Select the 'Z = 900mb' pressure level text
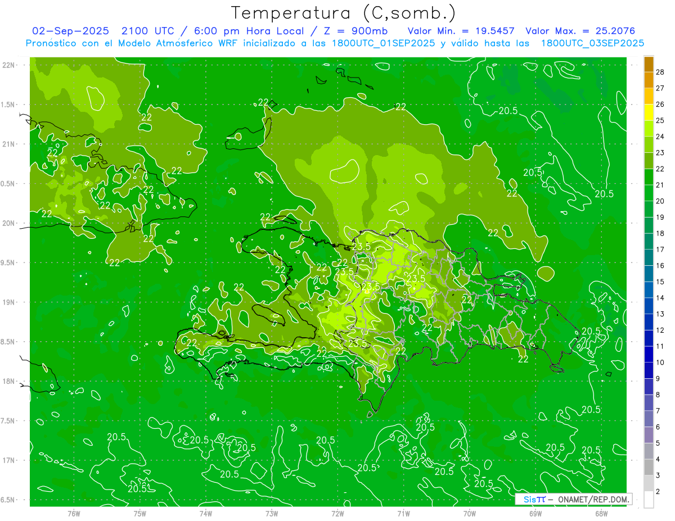This screenshot has height=521, width=675. pyautogui.click(x=355, y=31)
